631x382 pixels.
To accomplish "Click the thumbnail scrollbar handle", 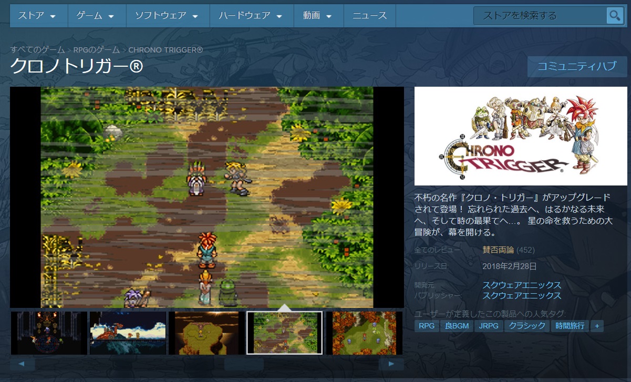I will (243, 364).
